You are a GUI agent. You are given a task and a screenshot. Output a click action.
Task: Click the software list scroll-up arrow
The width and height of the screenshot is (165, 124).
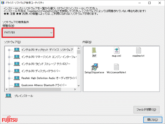79,48
